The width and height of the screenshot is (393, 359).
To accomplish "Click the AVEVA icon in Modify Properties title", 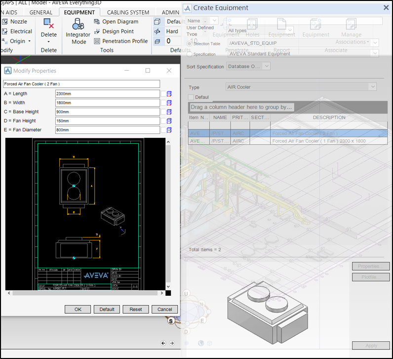I will [x=8, y=71].
